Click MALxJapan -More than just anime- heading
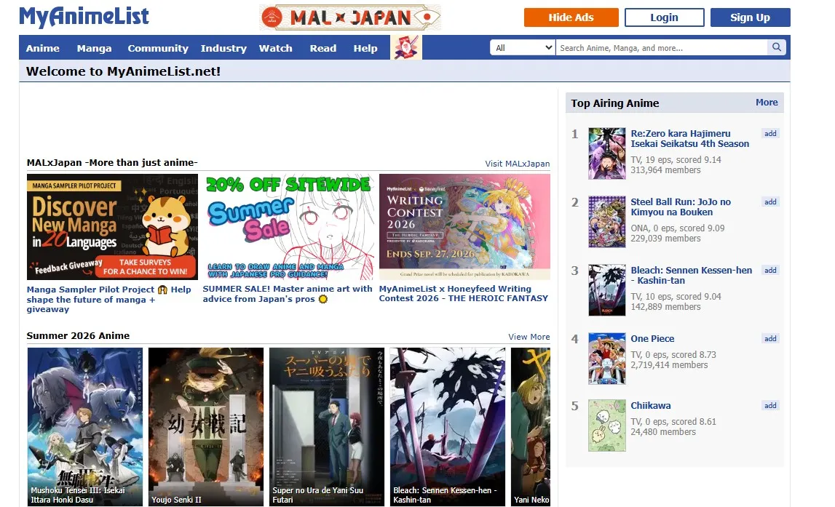This screenshot has height=507, width=835. tap(112, 163)
